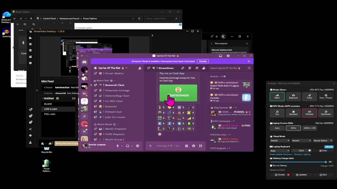Open microphone input options arrow in Discord
This screenshot has width=337, height=189.
[122, 146]
